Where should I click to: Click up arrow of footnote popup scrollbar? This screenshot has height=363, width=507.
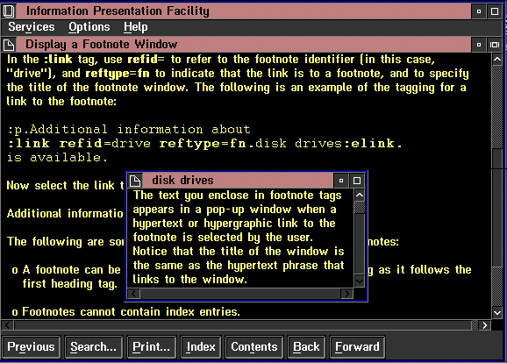coord(360,195)
